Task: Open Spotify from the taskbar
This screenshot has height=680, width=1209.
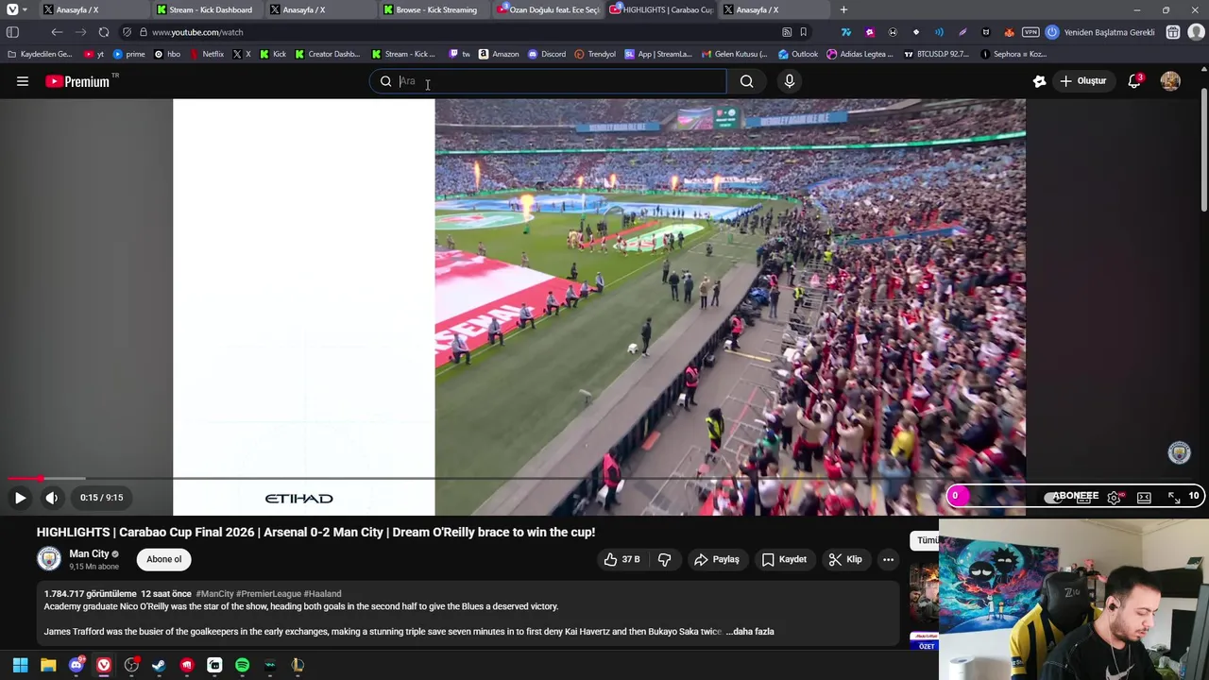Action: point(242,665)
